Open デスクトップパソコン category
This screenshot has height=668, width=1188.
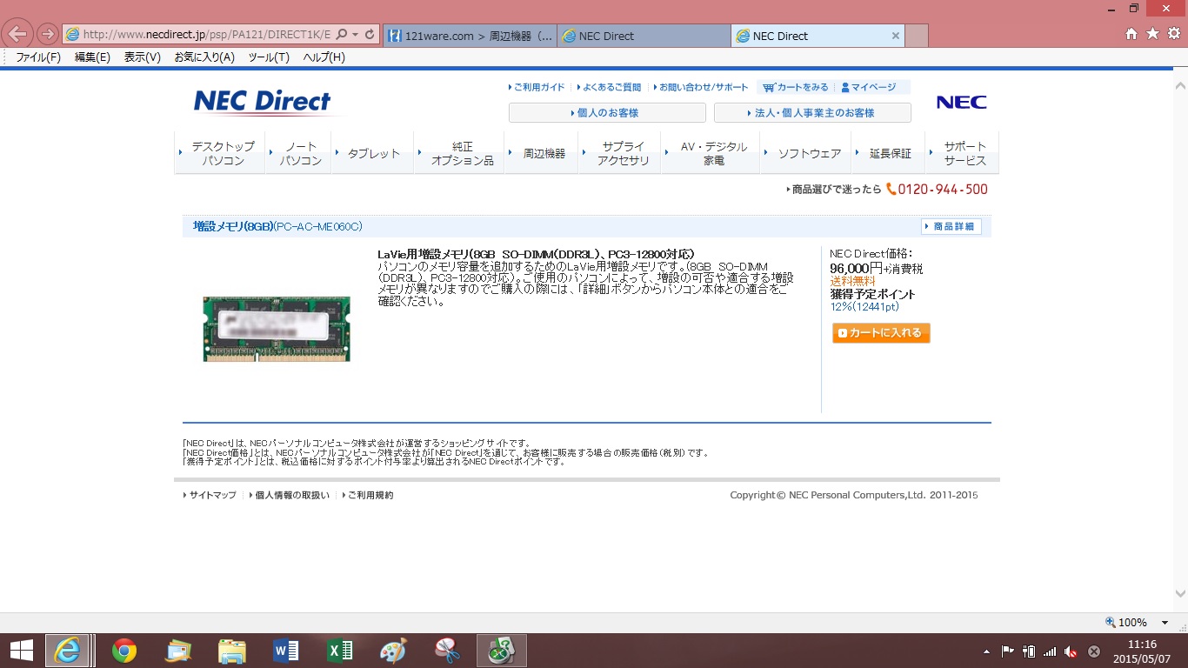(x=220, y=153)
